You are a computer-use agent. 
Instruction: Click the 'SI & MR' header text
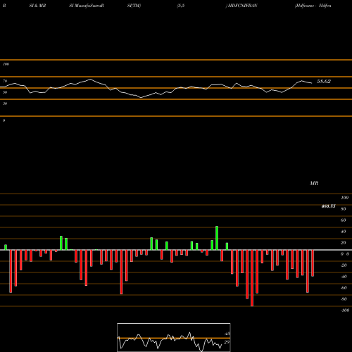(x=37, y=6)
